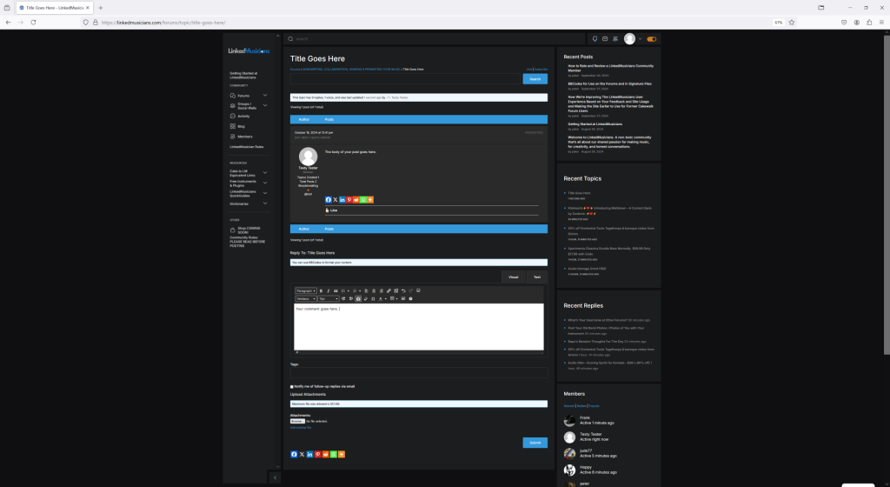Toggle paste as text in the editor
The height and width of the screenshot is (487, 890).
[x=358, y=298]
